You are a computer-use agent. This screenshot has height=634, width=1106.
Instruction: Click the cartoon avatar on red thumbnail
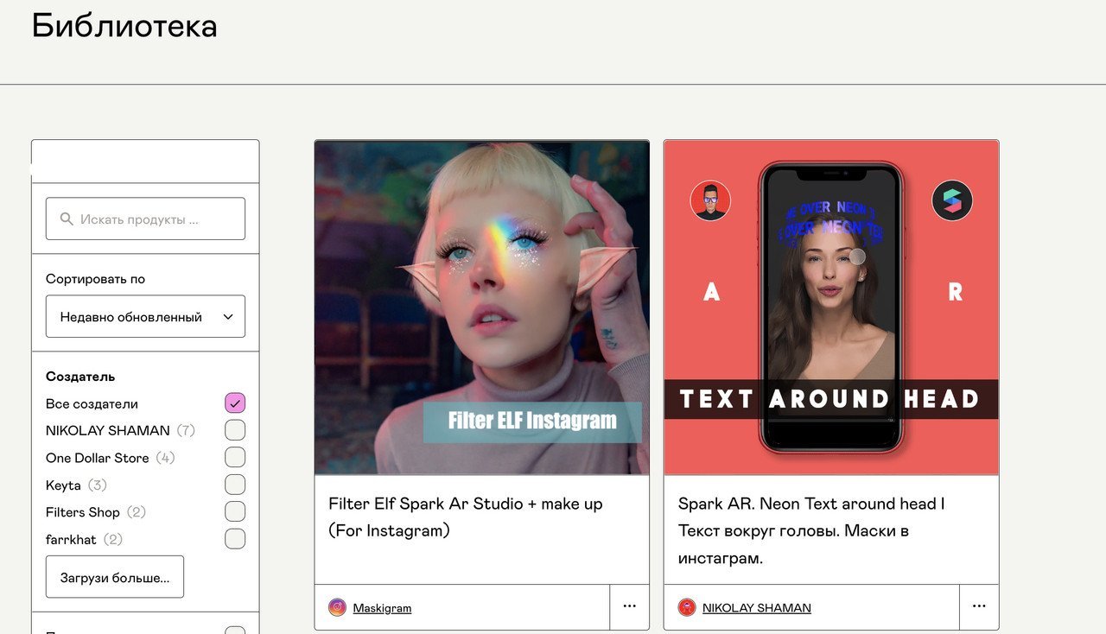coord(710,200)
